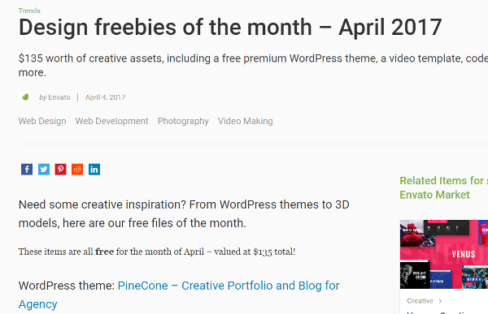This screenshot has height=314, width=488.
Task: Pin the article on Pinterest
Action: pos(60,170)
